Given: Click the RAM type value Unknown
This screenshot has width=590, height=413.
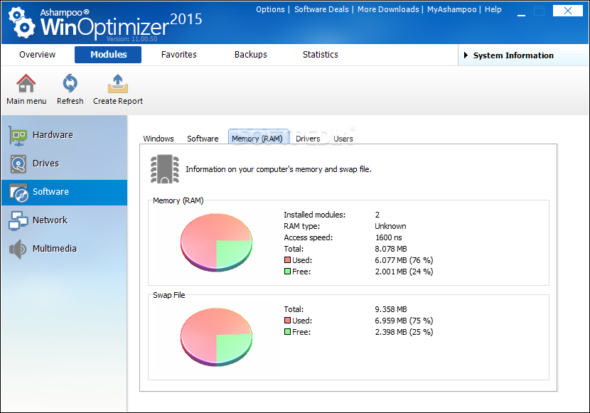Looking at the screenshot, I should [x=390, y=226].
